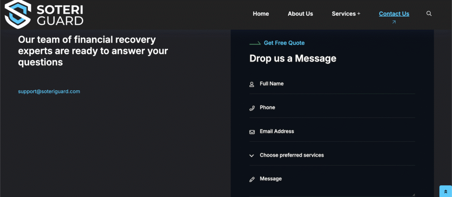This screenshot has height=197, width=452.
Task: Open the search magnifier icon
Action: tap(429, 14)
